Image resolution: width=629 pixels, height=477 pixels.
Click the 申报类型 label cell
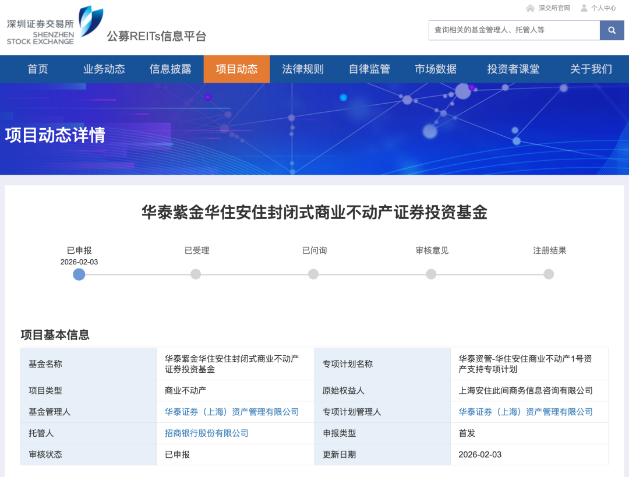[382, 433]
